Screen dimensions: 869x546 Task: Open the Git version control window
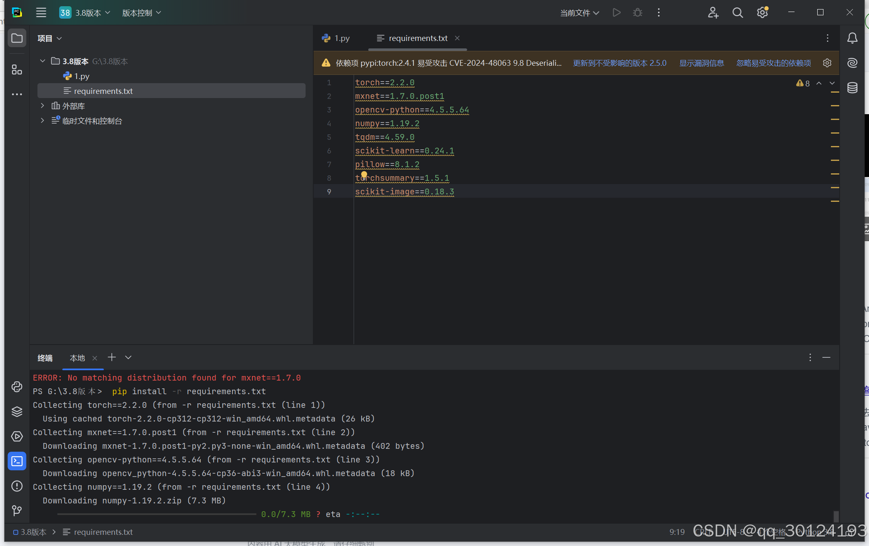coord(17,510)
